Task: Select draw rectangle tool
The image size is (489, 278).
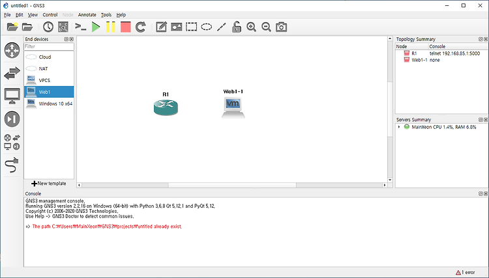Action: tap(192, 27)
